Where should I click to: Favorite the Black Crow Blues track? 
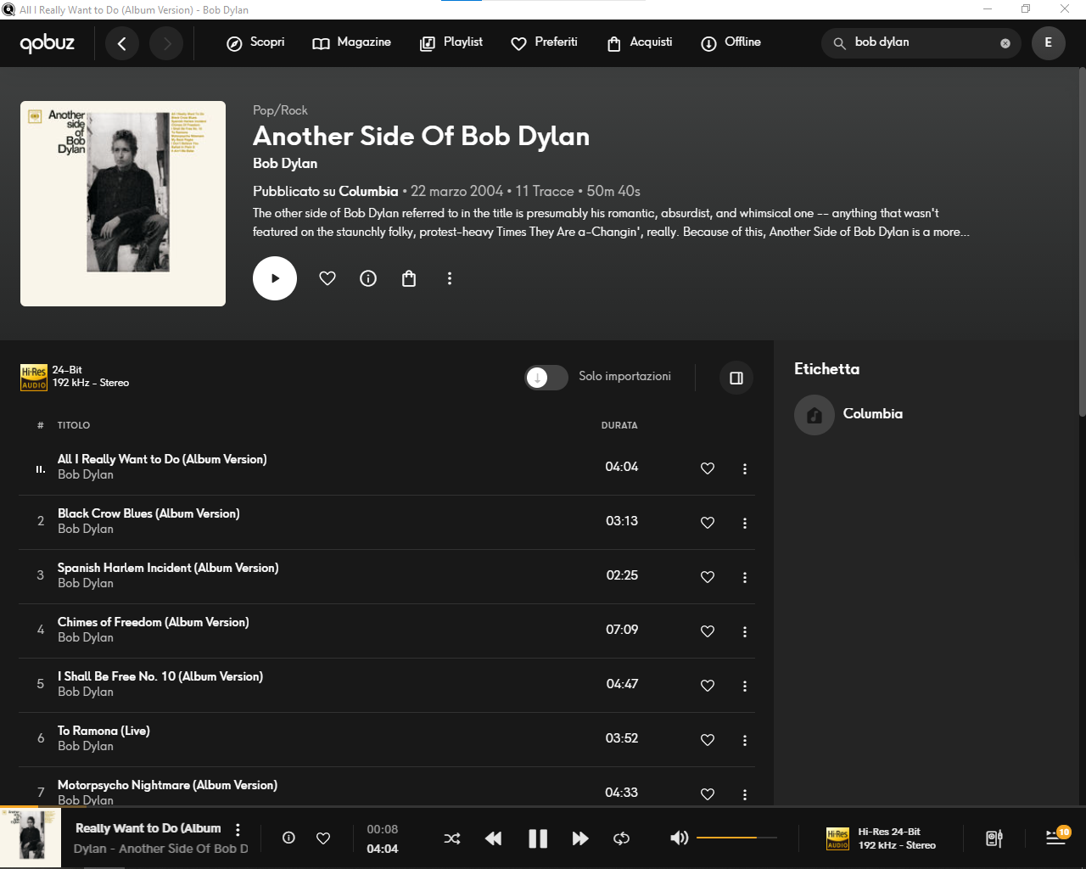(x=708, y=523)
